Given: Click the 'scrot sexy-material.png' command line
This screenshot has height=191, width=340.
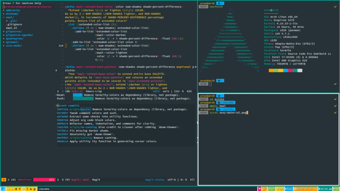Looking at the screenshot, I should 228,113.
